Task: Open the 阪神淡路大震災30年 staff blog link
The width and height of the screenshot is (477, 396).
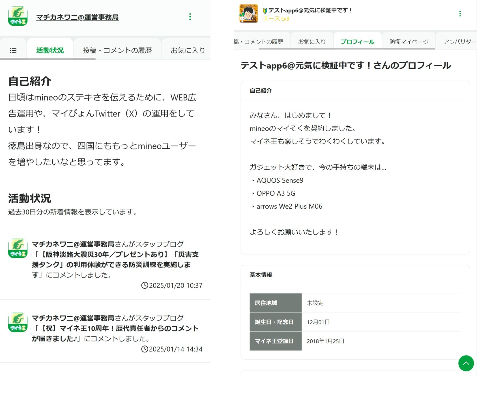Action: pyautogui.click(x=116, y=260)
